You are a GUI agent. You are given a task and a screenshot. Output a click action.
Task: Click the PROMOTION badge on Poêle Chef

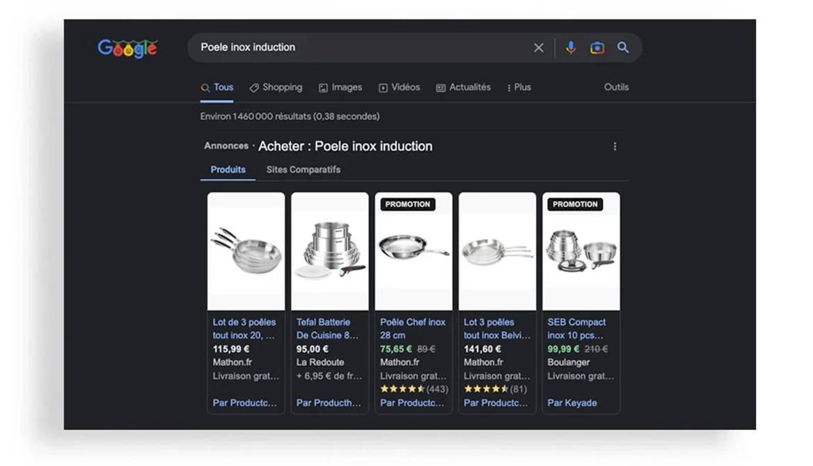pyautogui.click(x=407, y=204)
